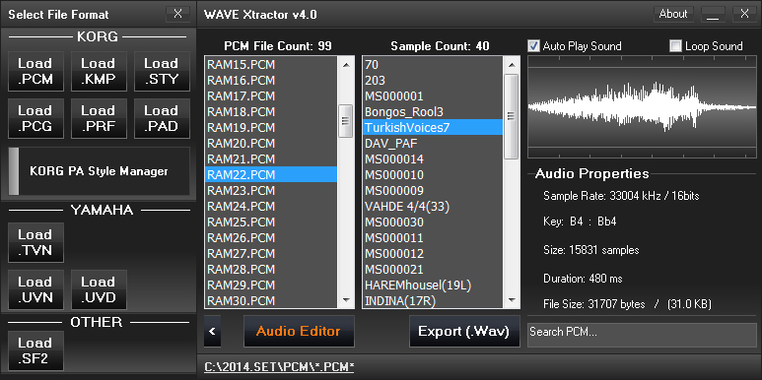
Task: Select the MS000030 sample
Action: (433, 222)
